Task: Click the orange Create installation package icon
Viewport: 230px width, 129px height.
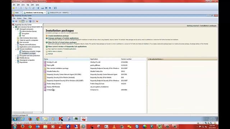Action: pyautogui.click(x=47, y=36)
